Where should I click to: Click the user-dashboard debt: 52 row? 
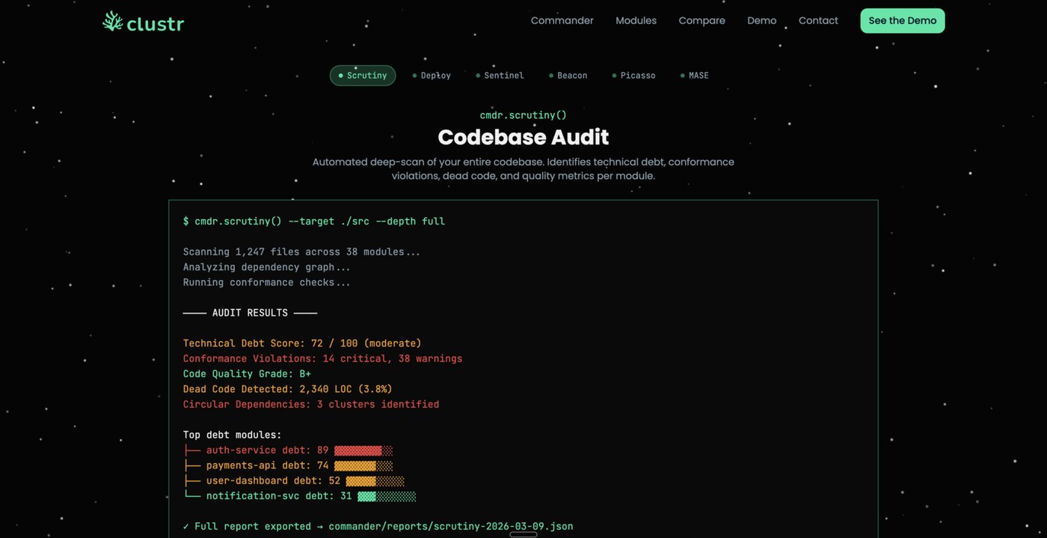coord(294,481)
